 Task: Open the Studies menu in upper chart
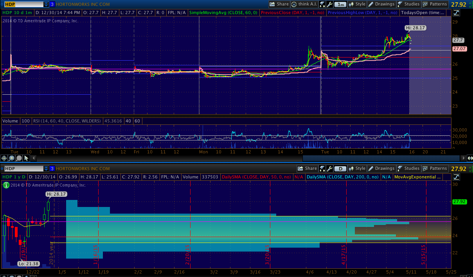tap(408, 4)
